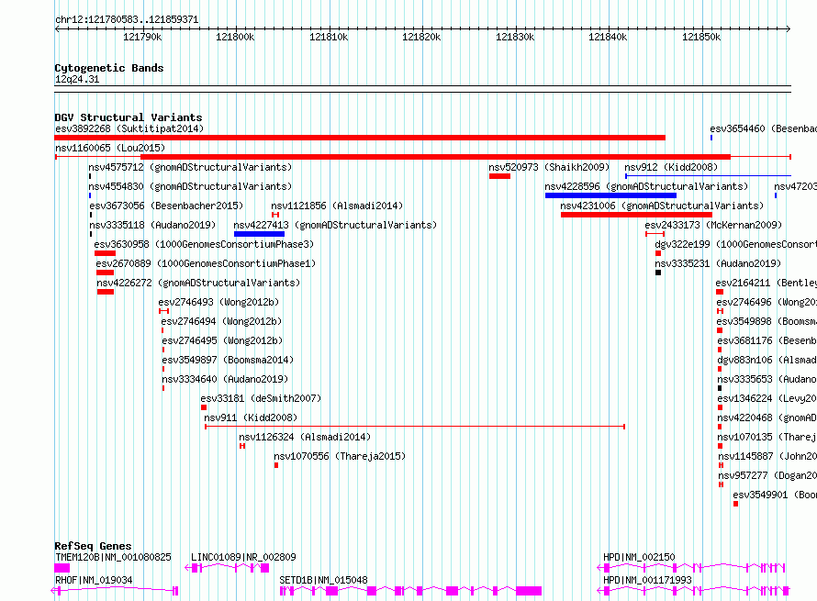Open HPD|NM_001171993 gene label
Image resolution: width=817 pixels, height=601 pixels.
(x=648, y=580)
